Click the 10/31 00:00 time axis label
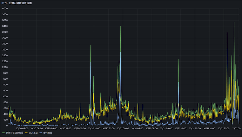The height and width of the screenshot is (137, 242). pyautogui.click(x=123, y=129)
